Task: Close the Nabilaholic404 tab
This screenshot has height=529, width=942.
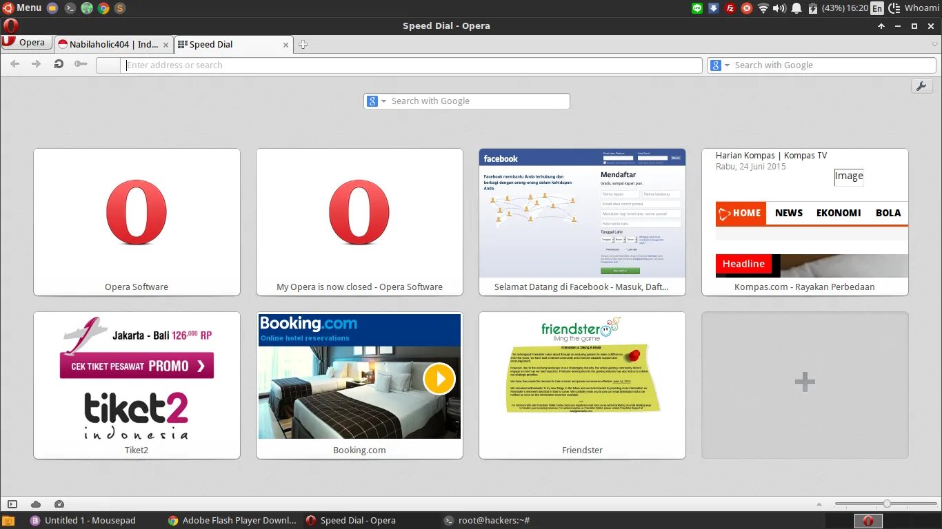Action: (x=166, y=45)
